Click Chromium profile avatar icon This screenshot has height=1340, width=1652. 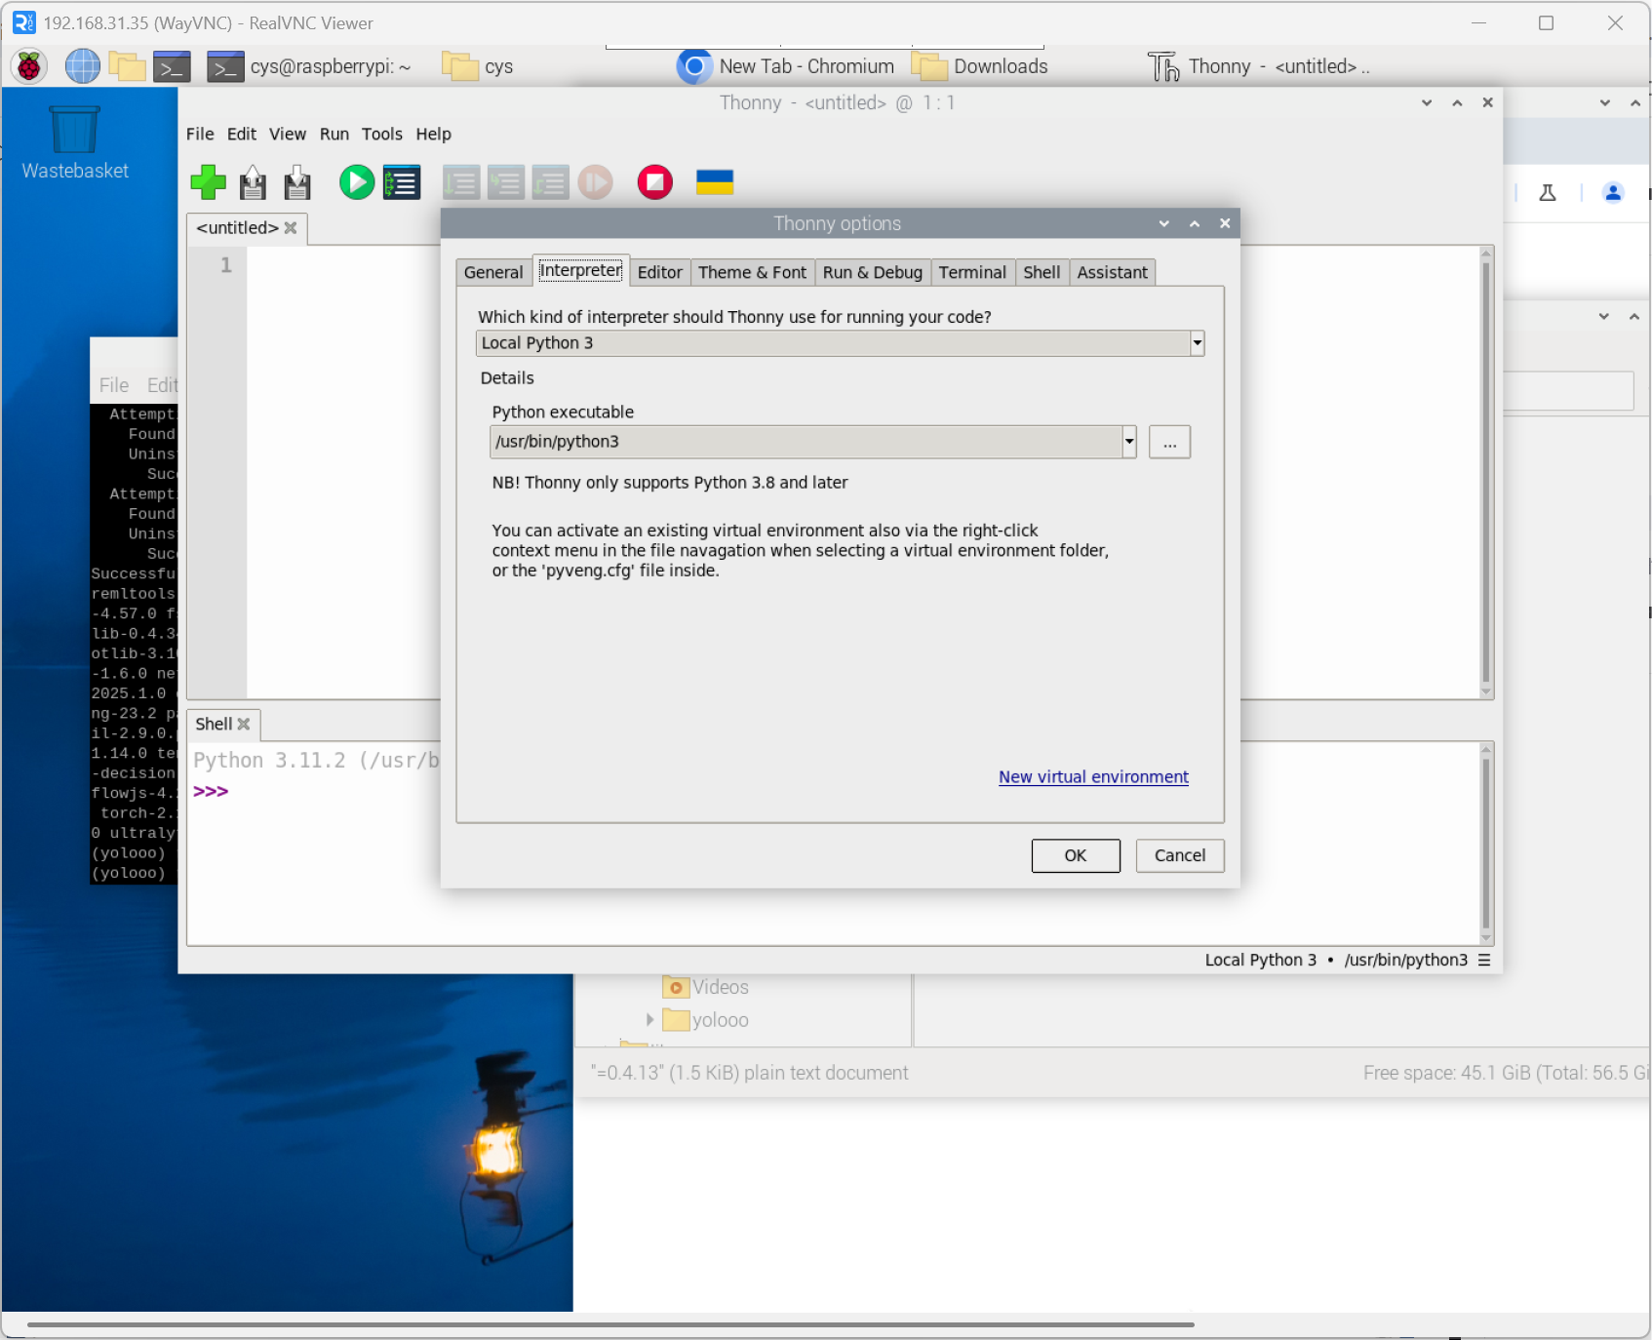click(1613, 193)
